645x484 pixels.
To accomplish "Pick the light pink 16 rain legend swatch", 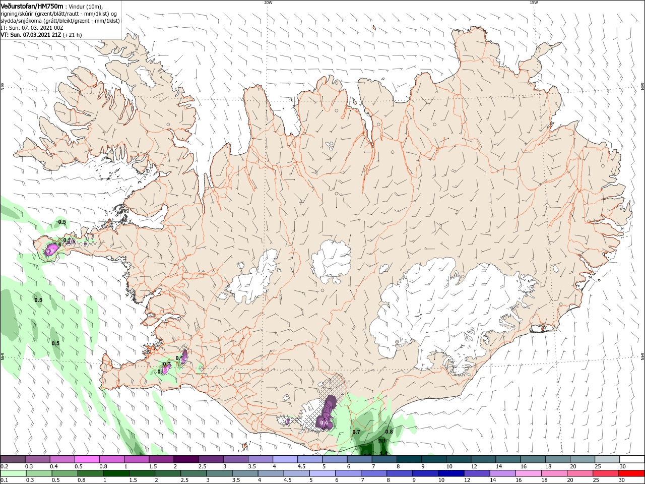I will pos(528,473).
